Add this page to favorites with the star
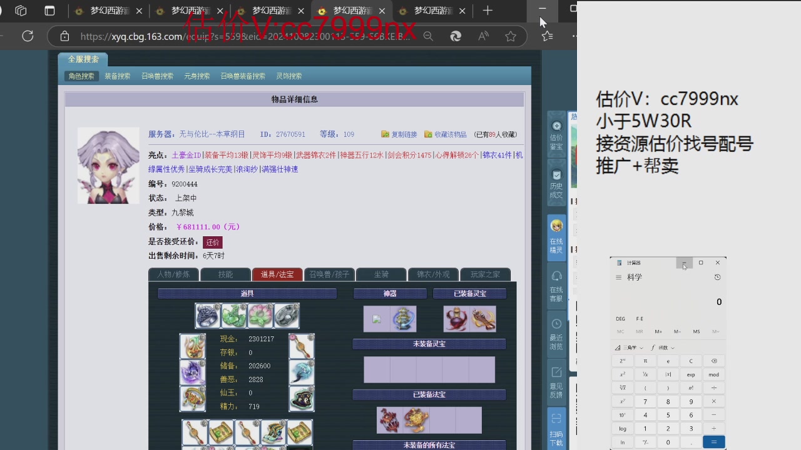The image size is (801, 450). coord(511,36)
